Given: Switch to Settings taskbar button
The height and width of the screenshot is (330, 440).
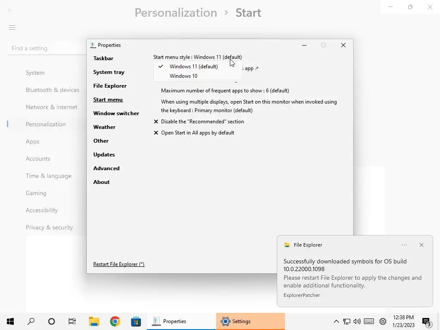Looking at the screenshot, I should (251, 321).
